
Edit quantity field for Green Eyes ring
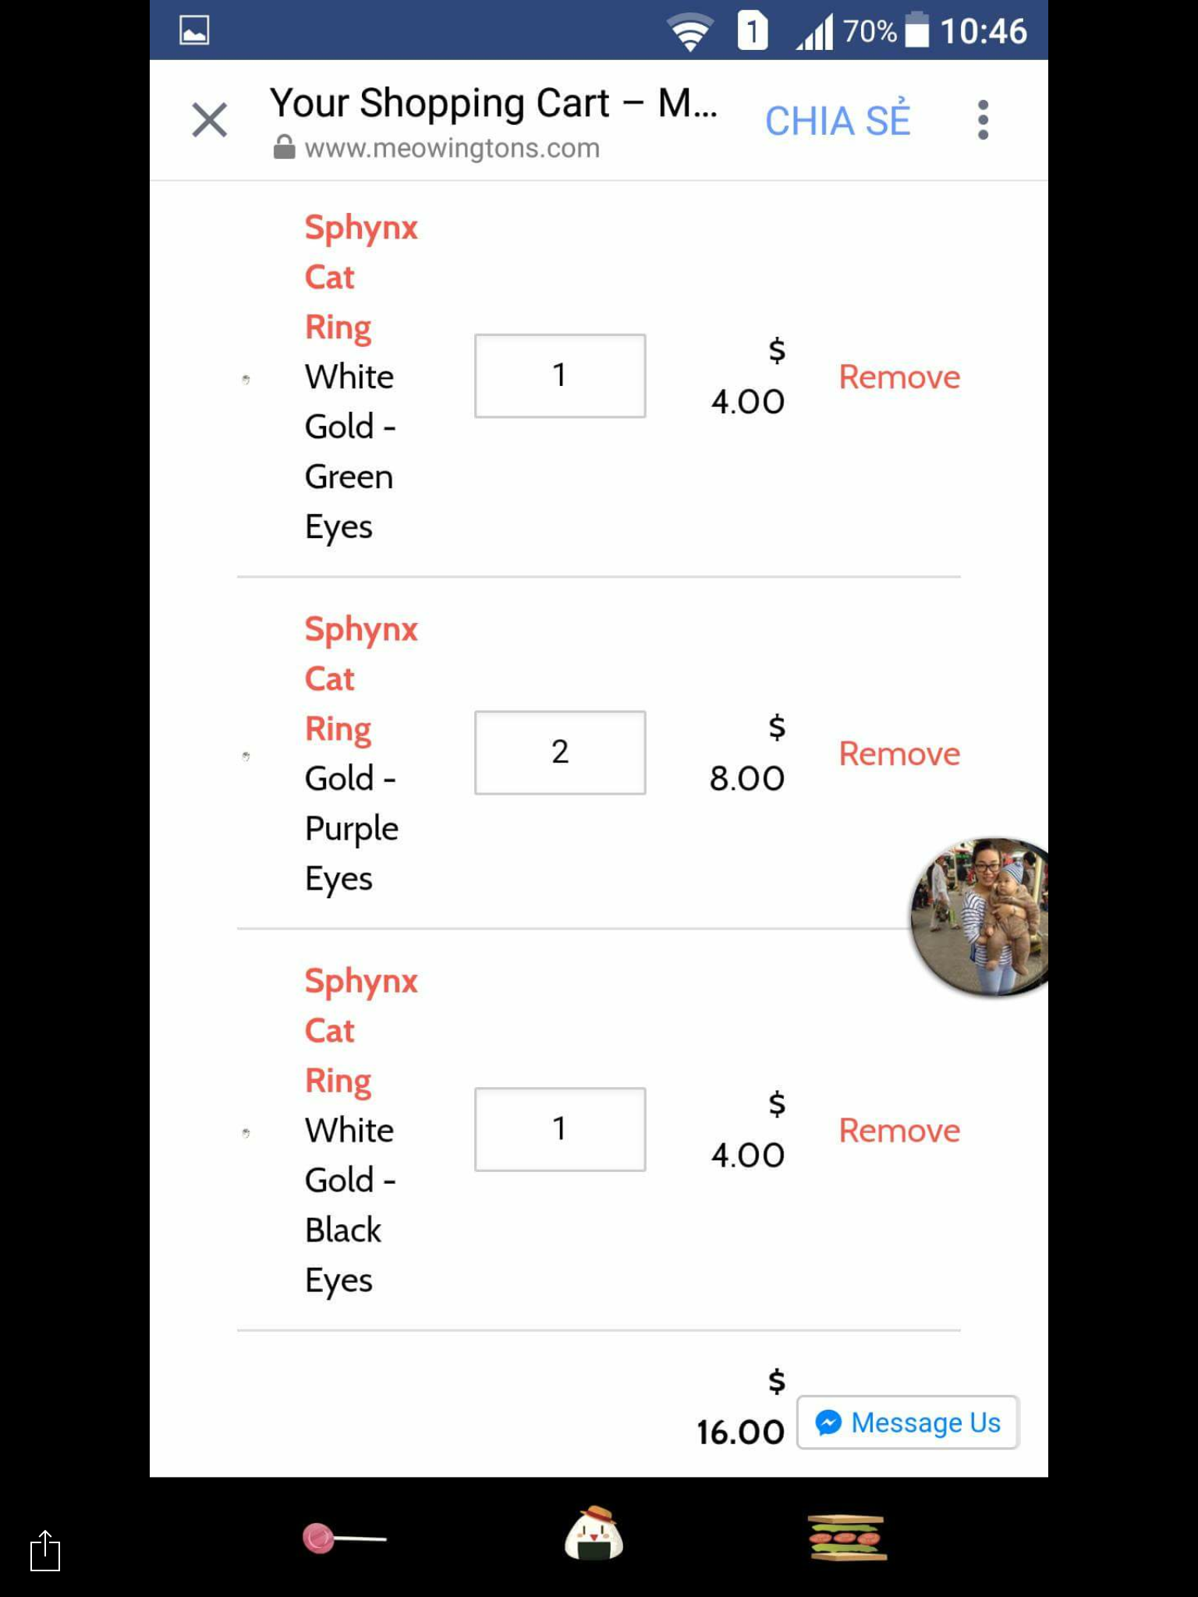click(x=560, y=376)
